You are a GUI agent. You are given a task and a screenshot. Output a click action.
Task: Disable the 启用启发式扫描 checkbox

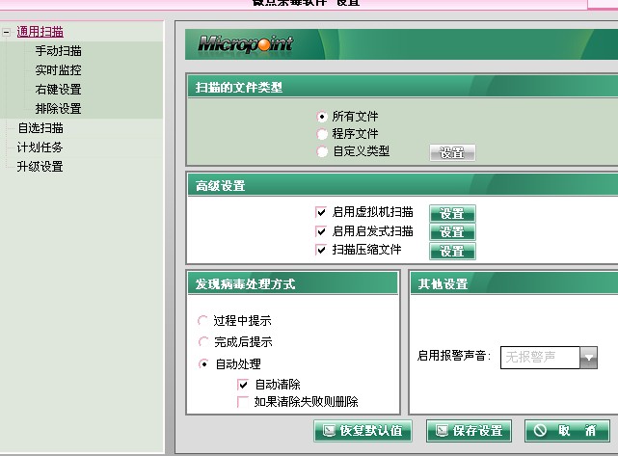point(322,231)
